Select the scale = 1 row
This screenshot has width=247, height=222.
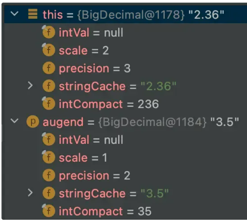pos(125,157)
